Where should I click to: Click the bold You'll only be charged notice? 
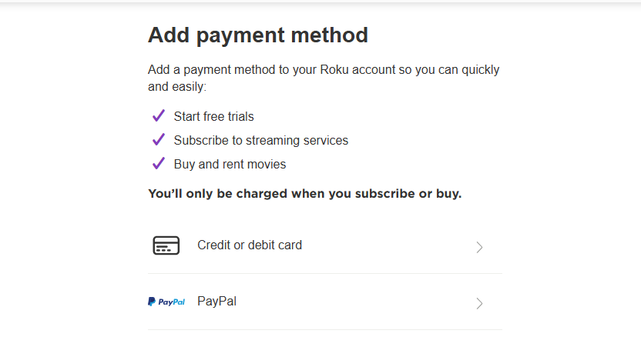click(304, 193)
